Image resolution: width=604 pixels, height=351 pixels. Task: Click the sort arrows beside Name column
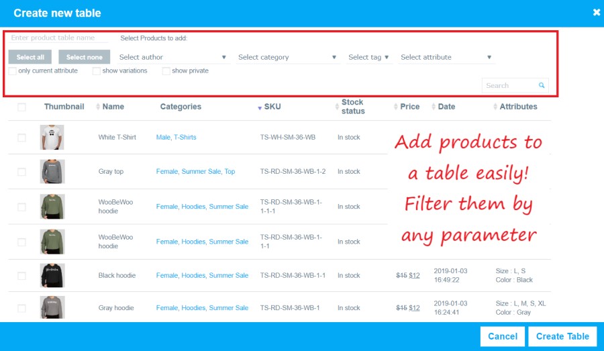click(98, 107)
